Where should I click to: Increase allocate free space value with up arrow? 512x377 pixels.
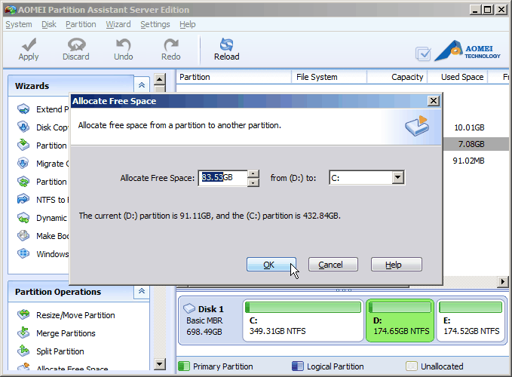pyautogui.click(x=253, y=174)
